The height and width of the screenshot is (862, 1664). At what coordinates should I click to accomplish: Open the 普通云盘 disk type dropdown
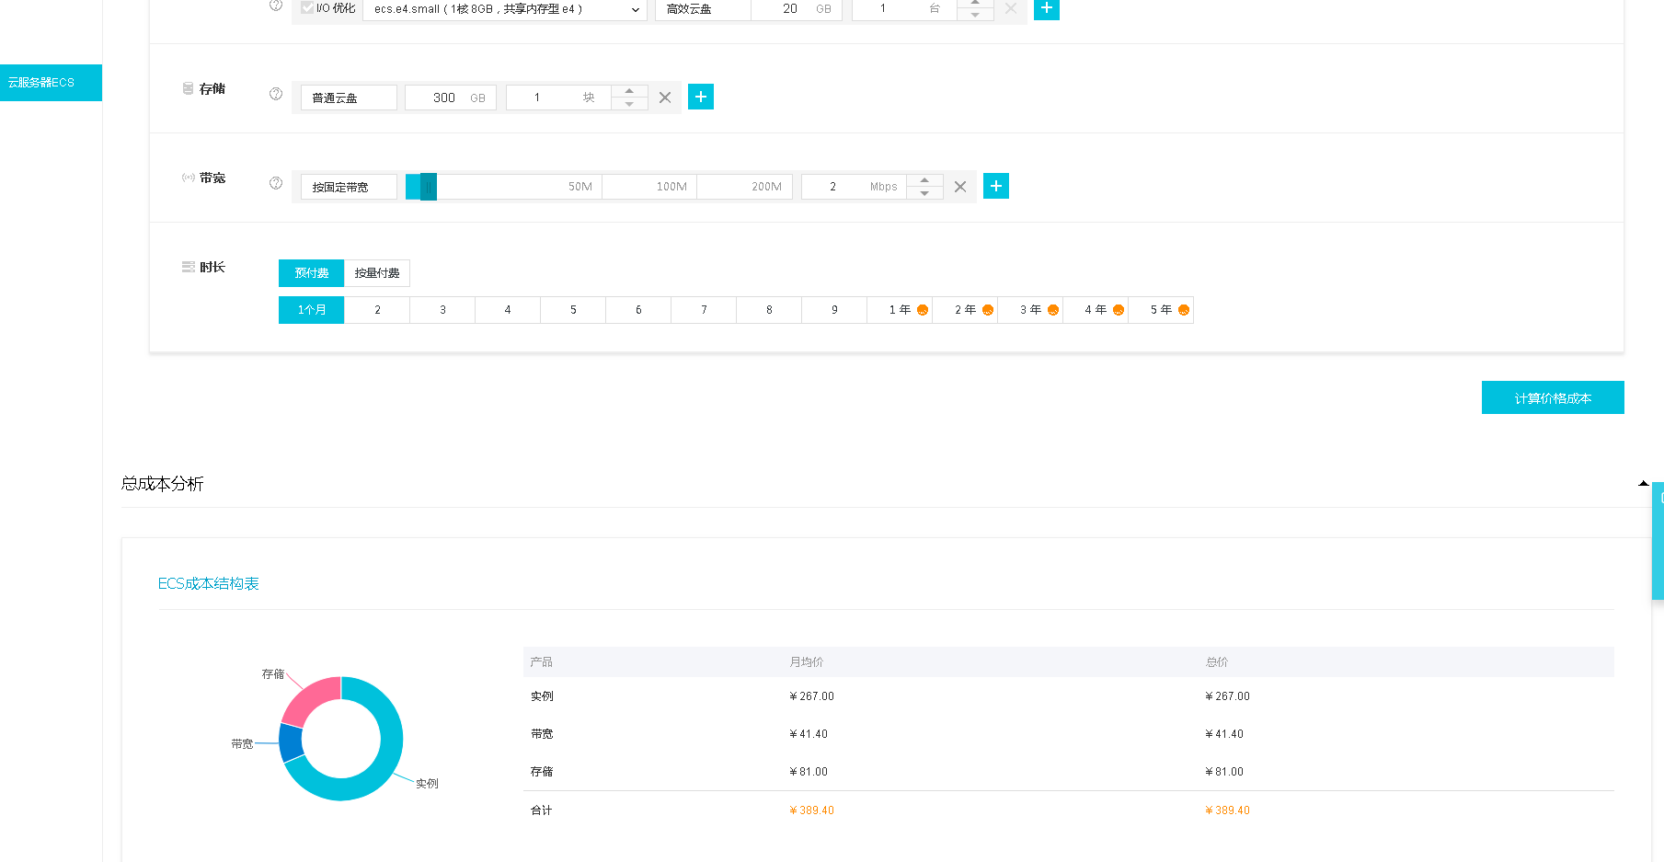click(349, 98)
